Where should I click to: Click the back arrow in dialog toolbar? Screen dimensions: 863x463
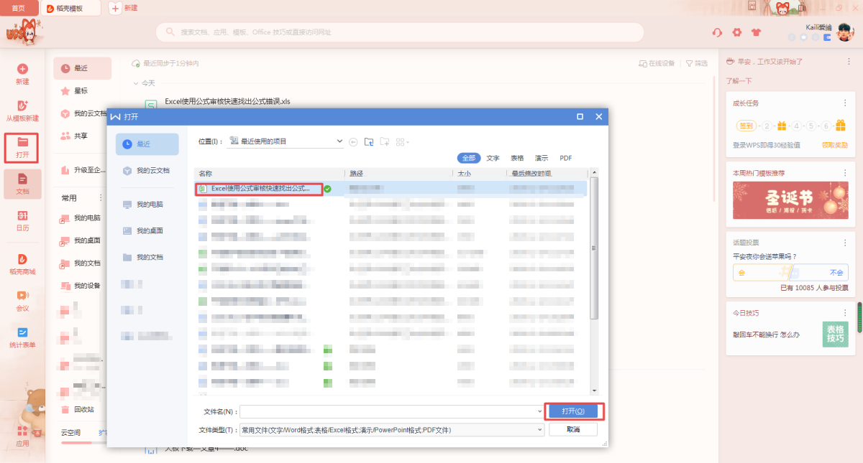(353, 142)
